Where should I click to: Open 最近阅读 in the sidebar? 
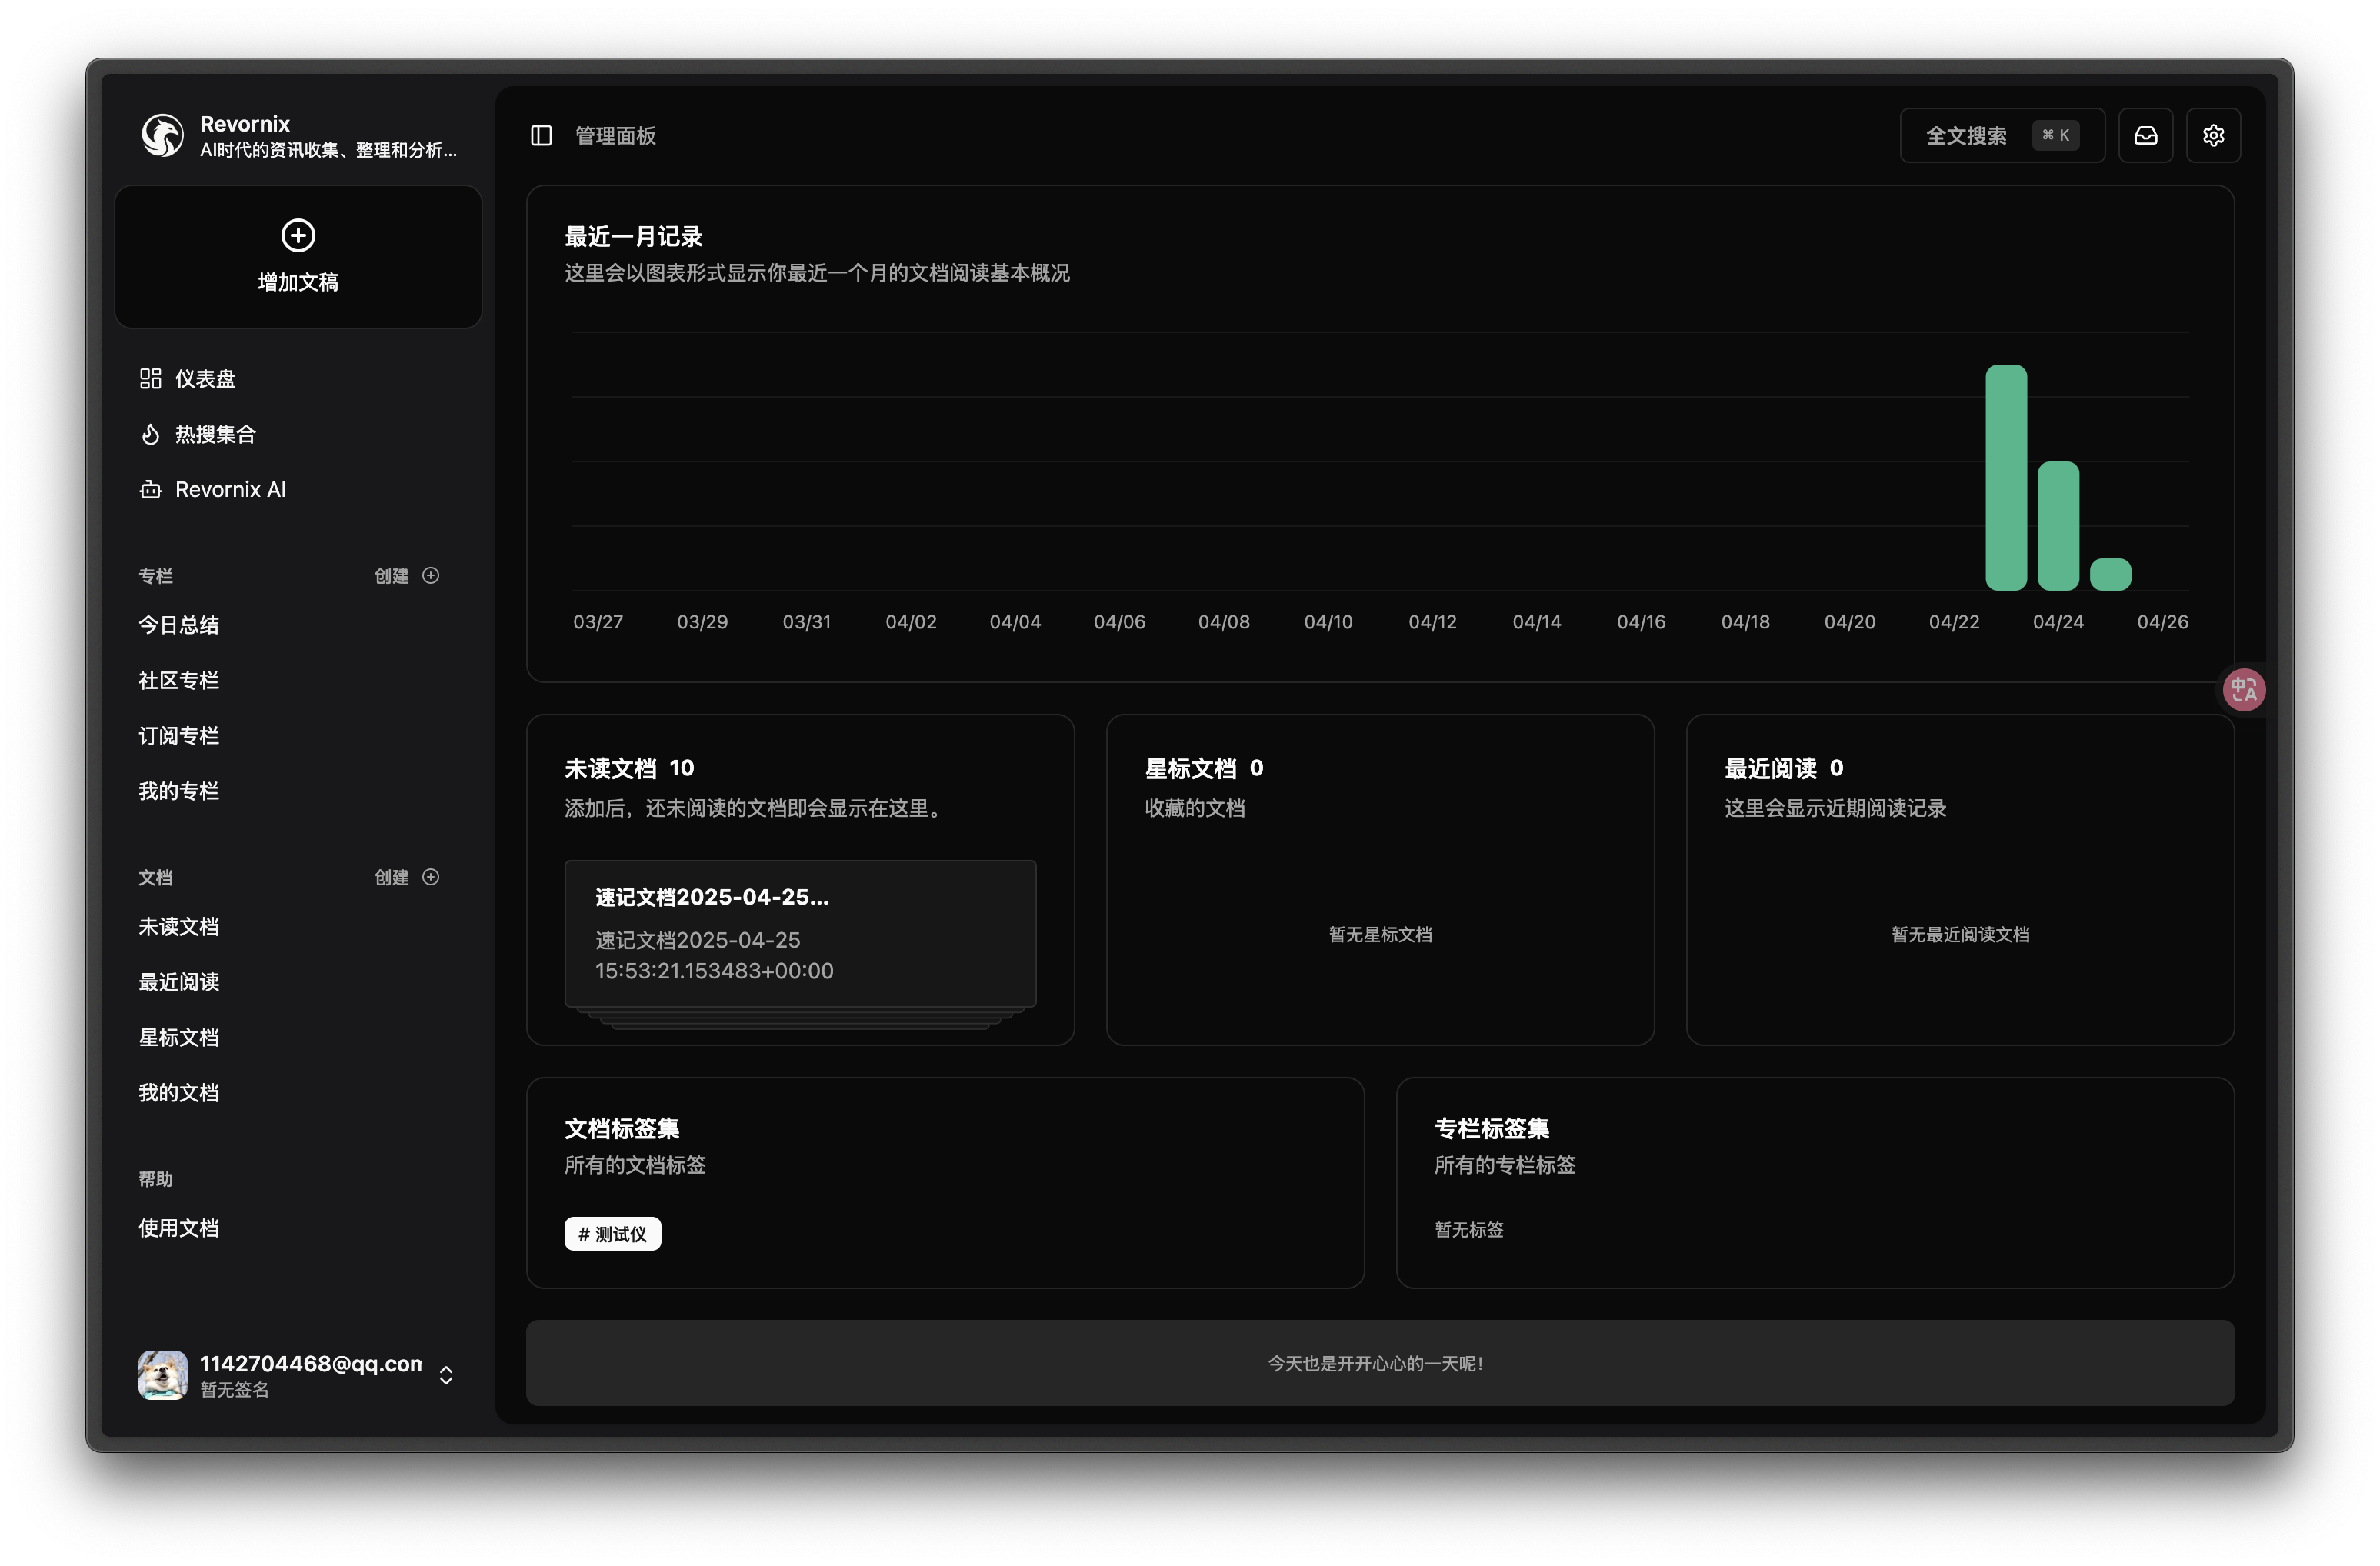point(298,982)
